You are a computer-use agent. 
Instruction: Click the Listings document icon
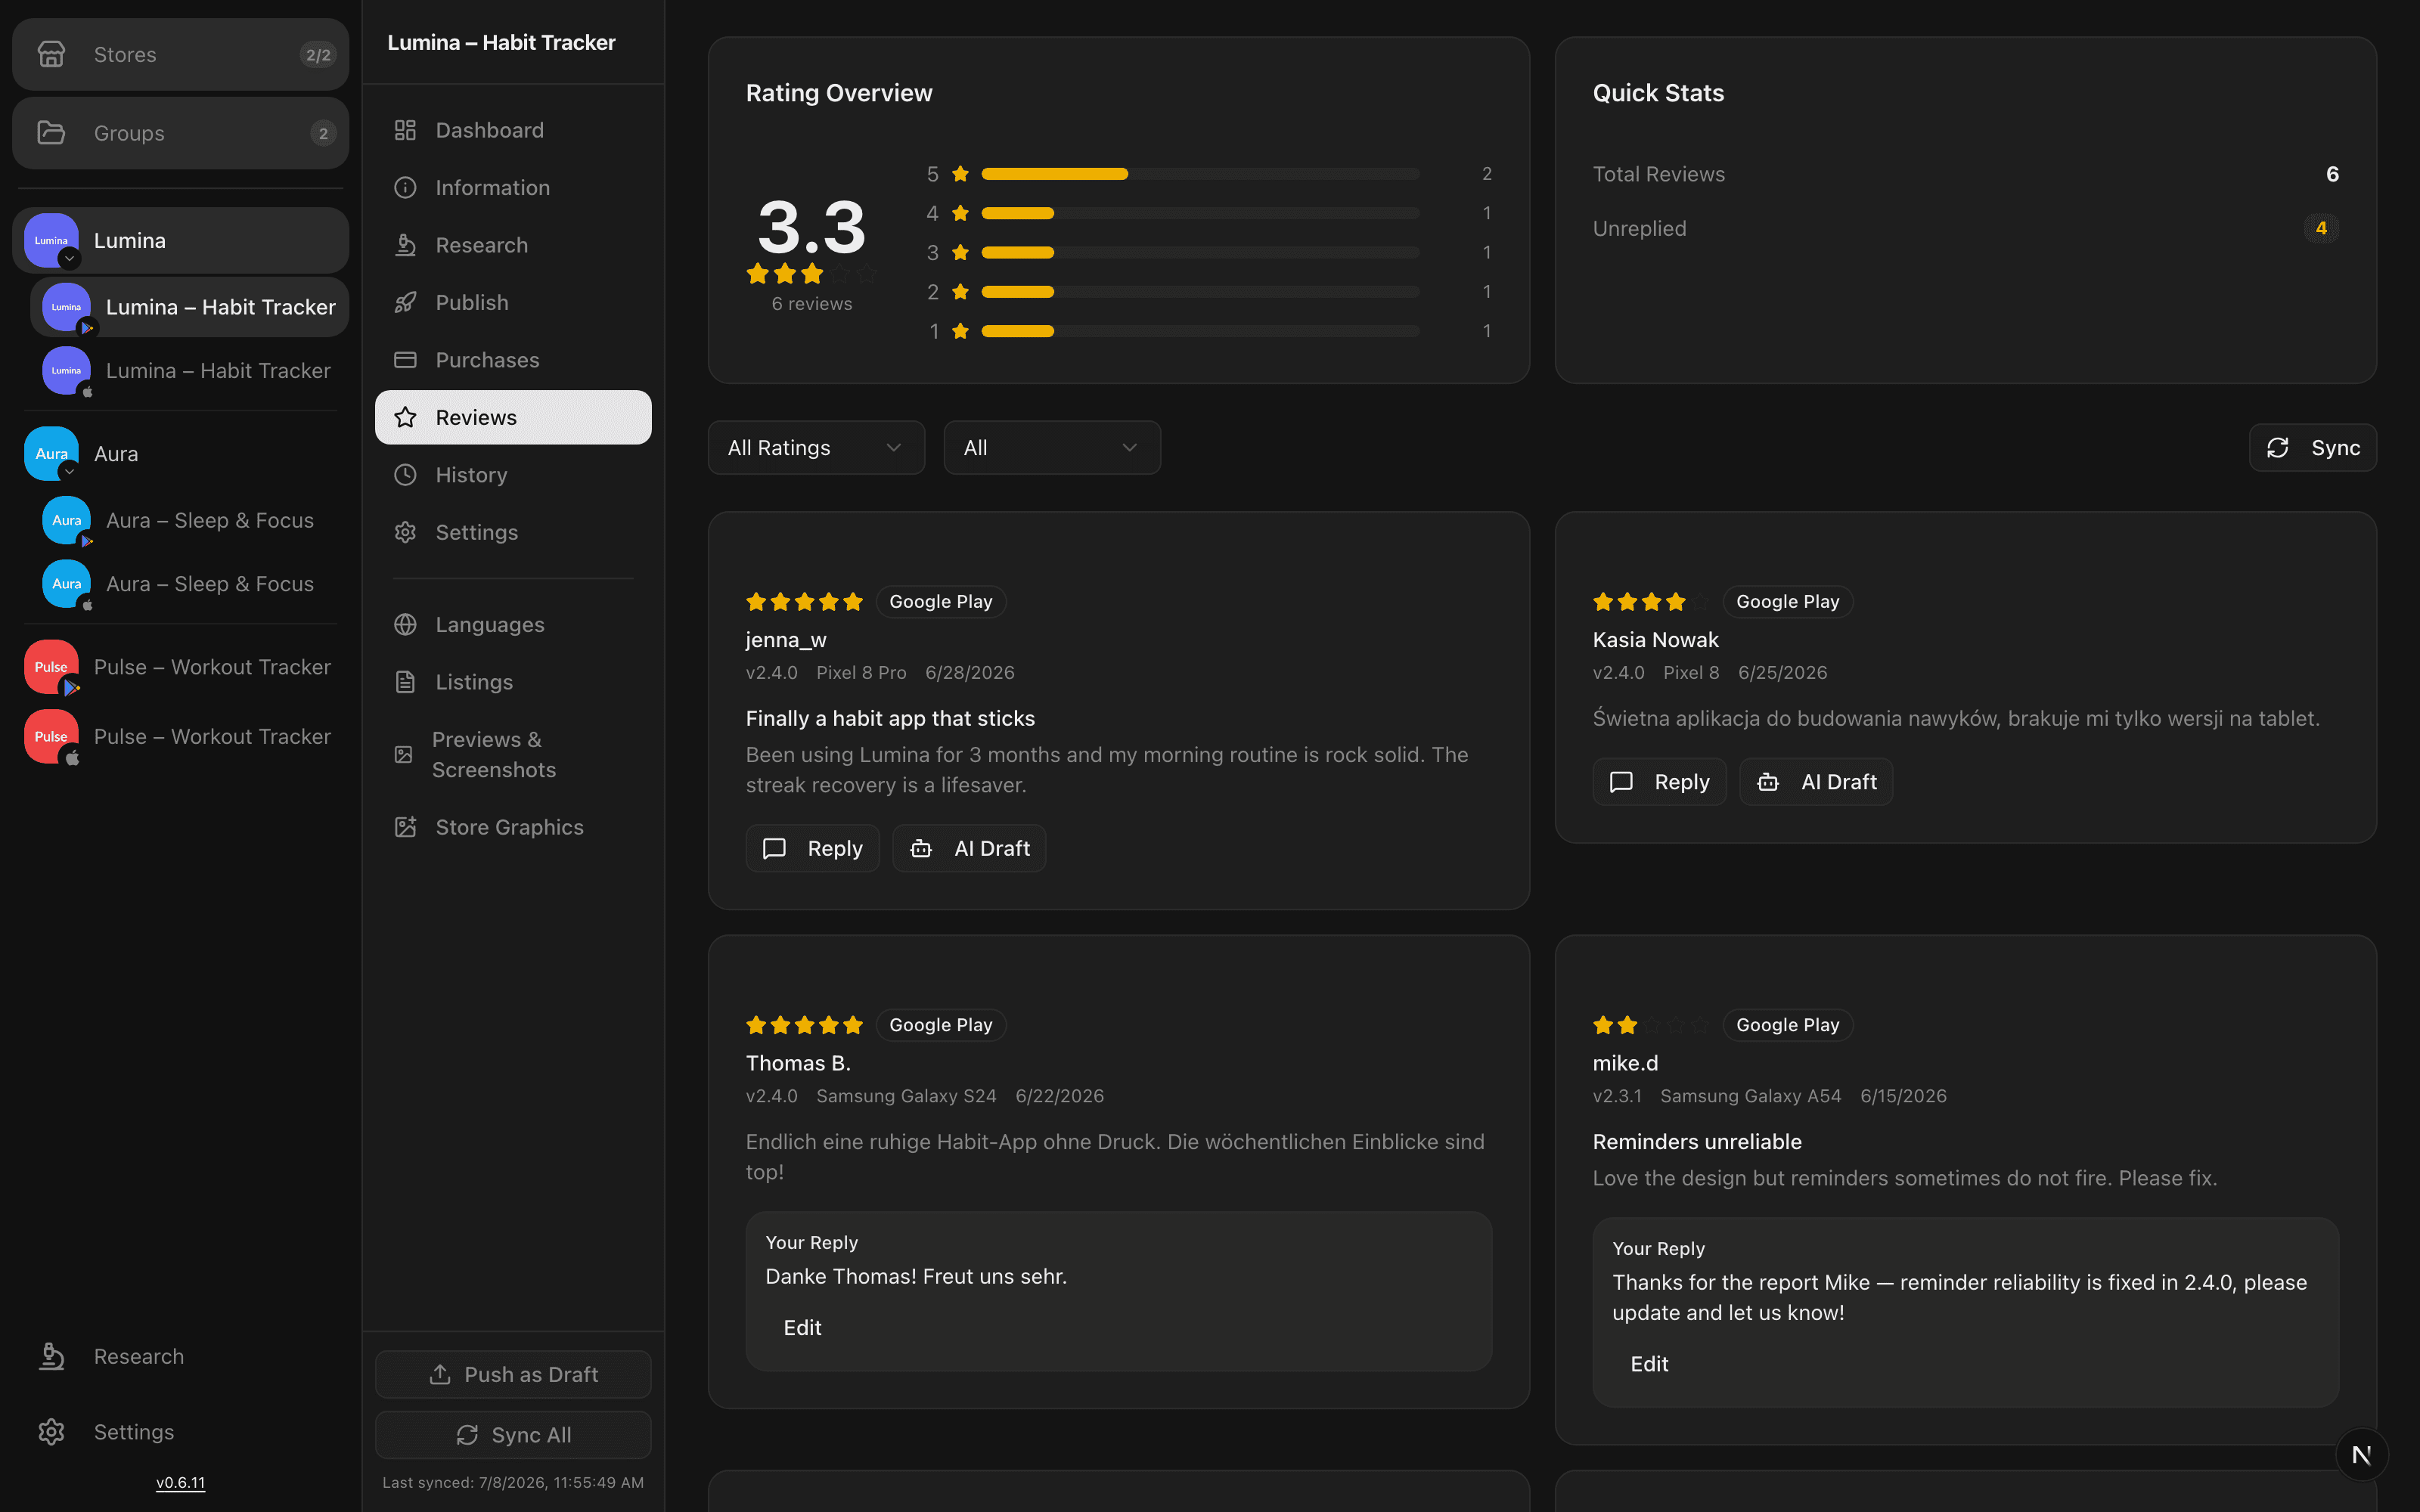point(405,682)
